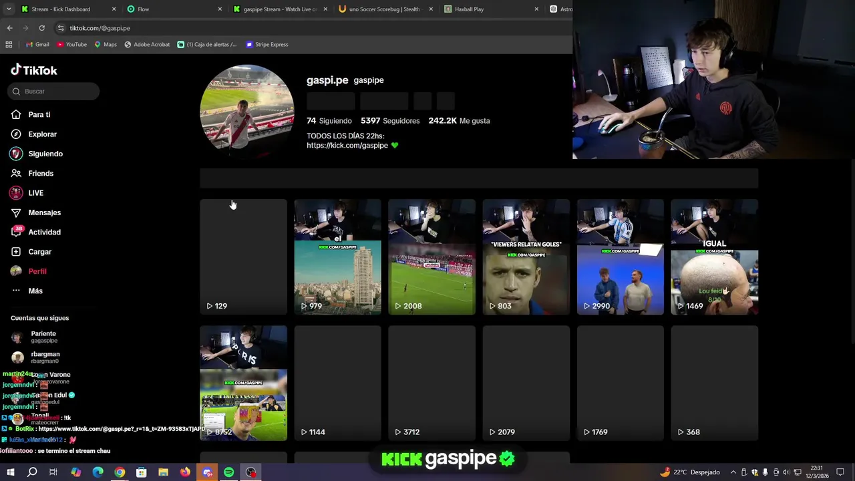
Task: Open the video with 2079 views
Action: [x=526, y=383]
